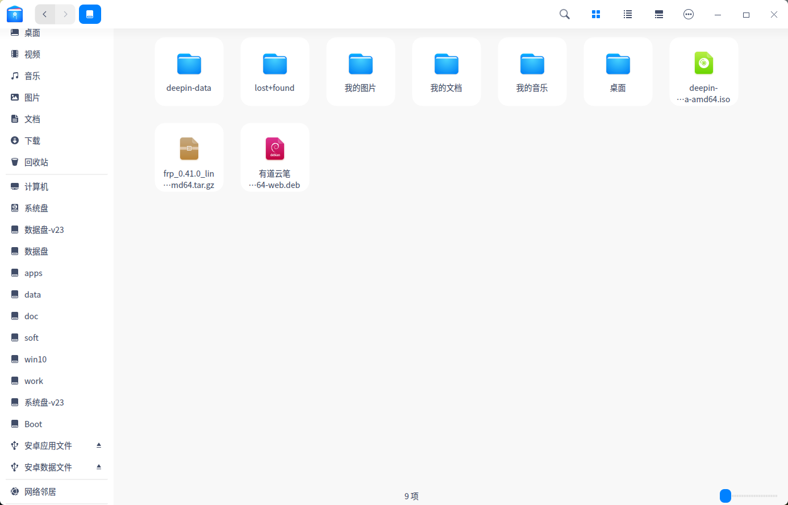Select the deepin-data folder
Screen dimensions: 788x505
(x=189, y=72)
